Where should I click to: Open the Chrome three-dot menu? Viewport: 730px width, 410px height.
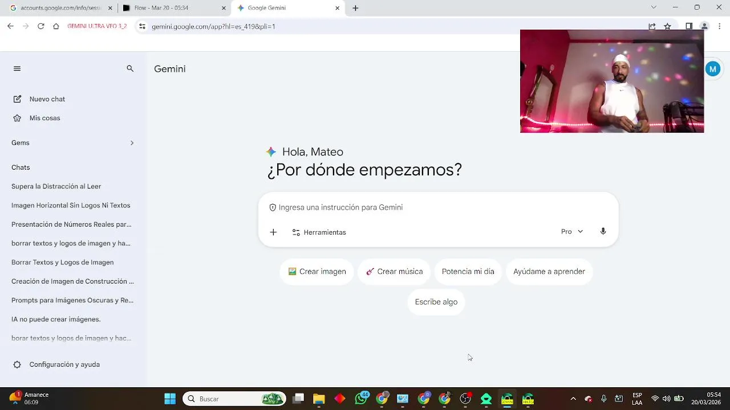tap(720, 26)
